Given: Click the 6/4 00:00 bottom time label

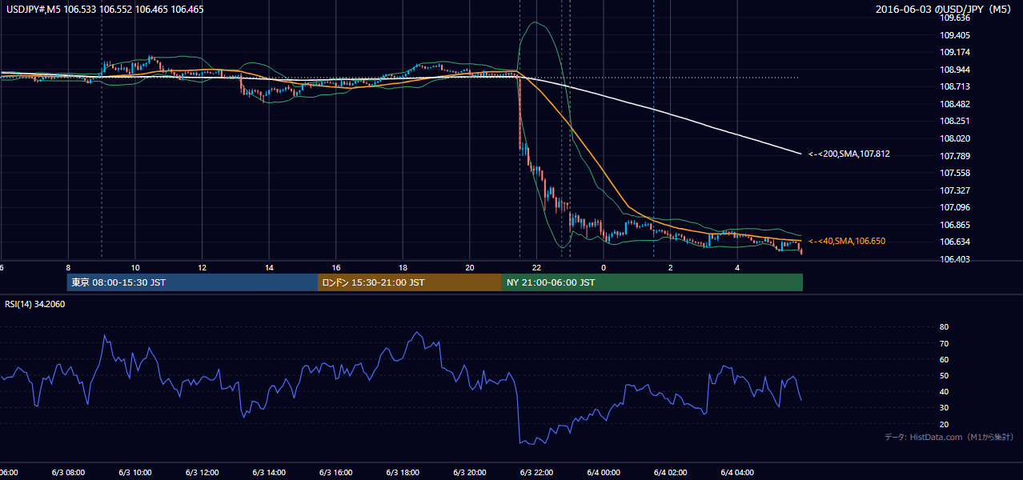Looking at the screenshot, I should 604,472.
